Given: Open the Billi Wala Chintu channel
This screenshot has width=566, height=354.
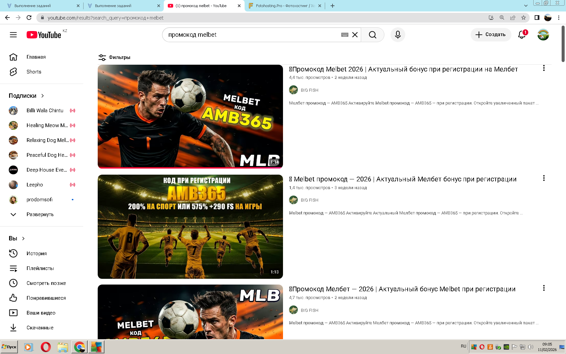Looking at the screenshot, I should coord(41,111).
